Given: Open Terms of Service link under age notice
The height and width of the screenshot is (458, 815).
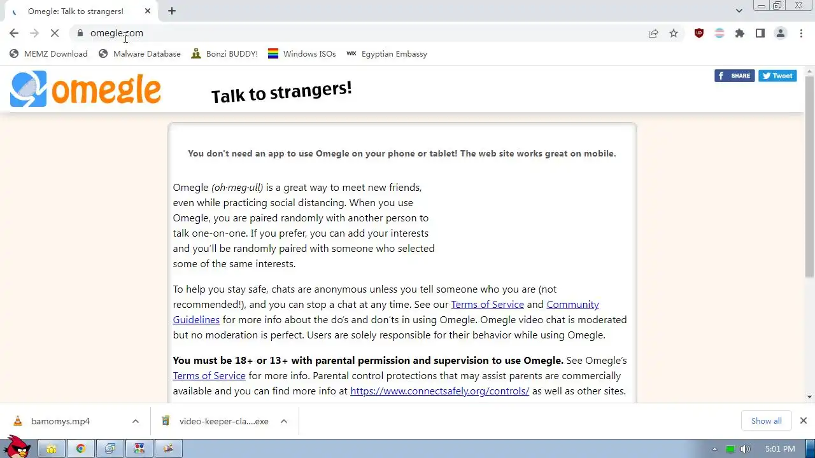Looking at the screenshot, I should [x=209, y=376].
